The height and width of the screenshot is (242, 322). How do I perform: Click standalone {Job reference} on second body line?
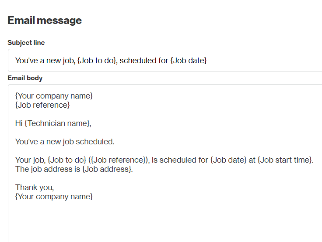[x=42, y=105]
